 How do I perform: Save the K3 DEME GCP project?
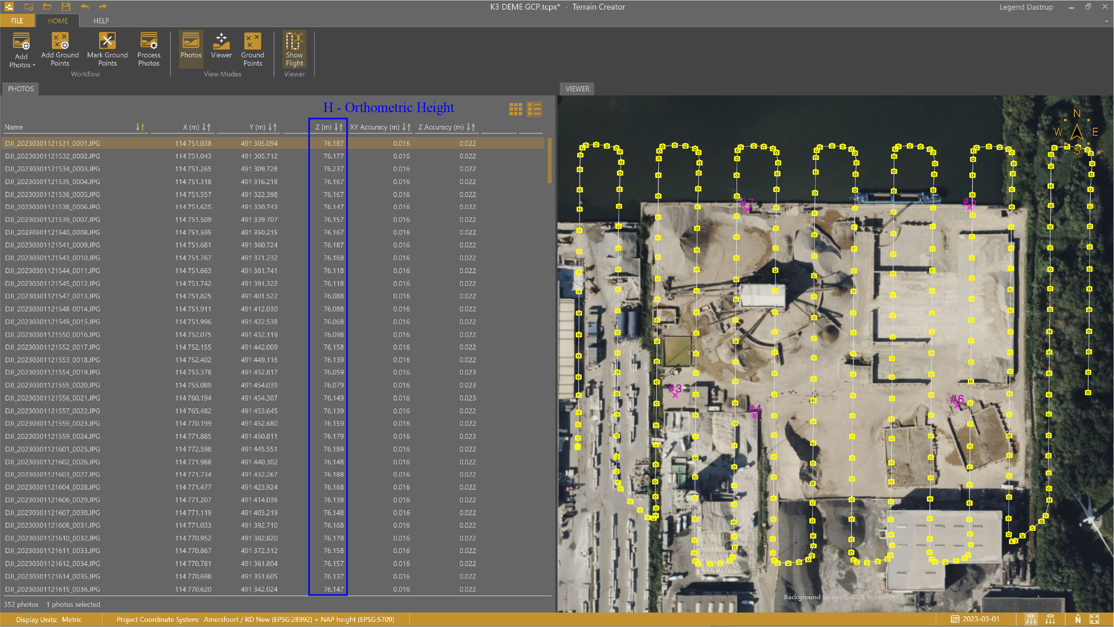point(66,6)
